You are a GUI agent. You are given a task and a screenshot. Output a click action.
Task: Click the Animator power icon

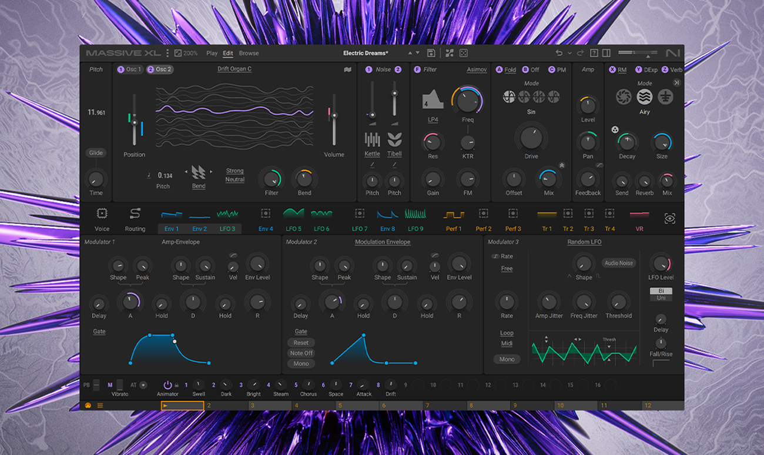click(x=167, y=385)
